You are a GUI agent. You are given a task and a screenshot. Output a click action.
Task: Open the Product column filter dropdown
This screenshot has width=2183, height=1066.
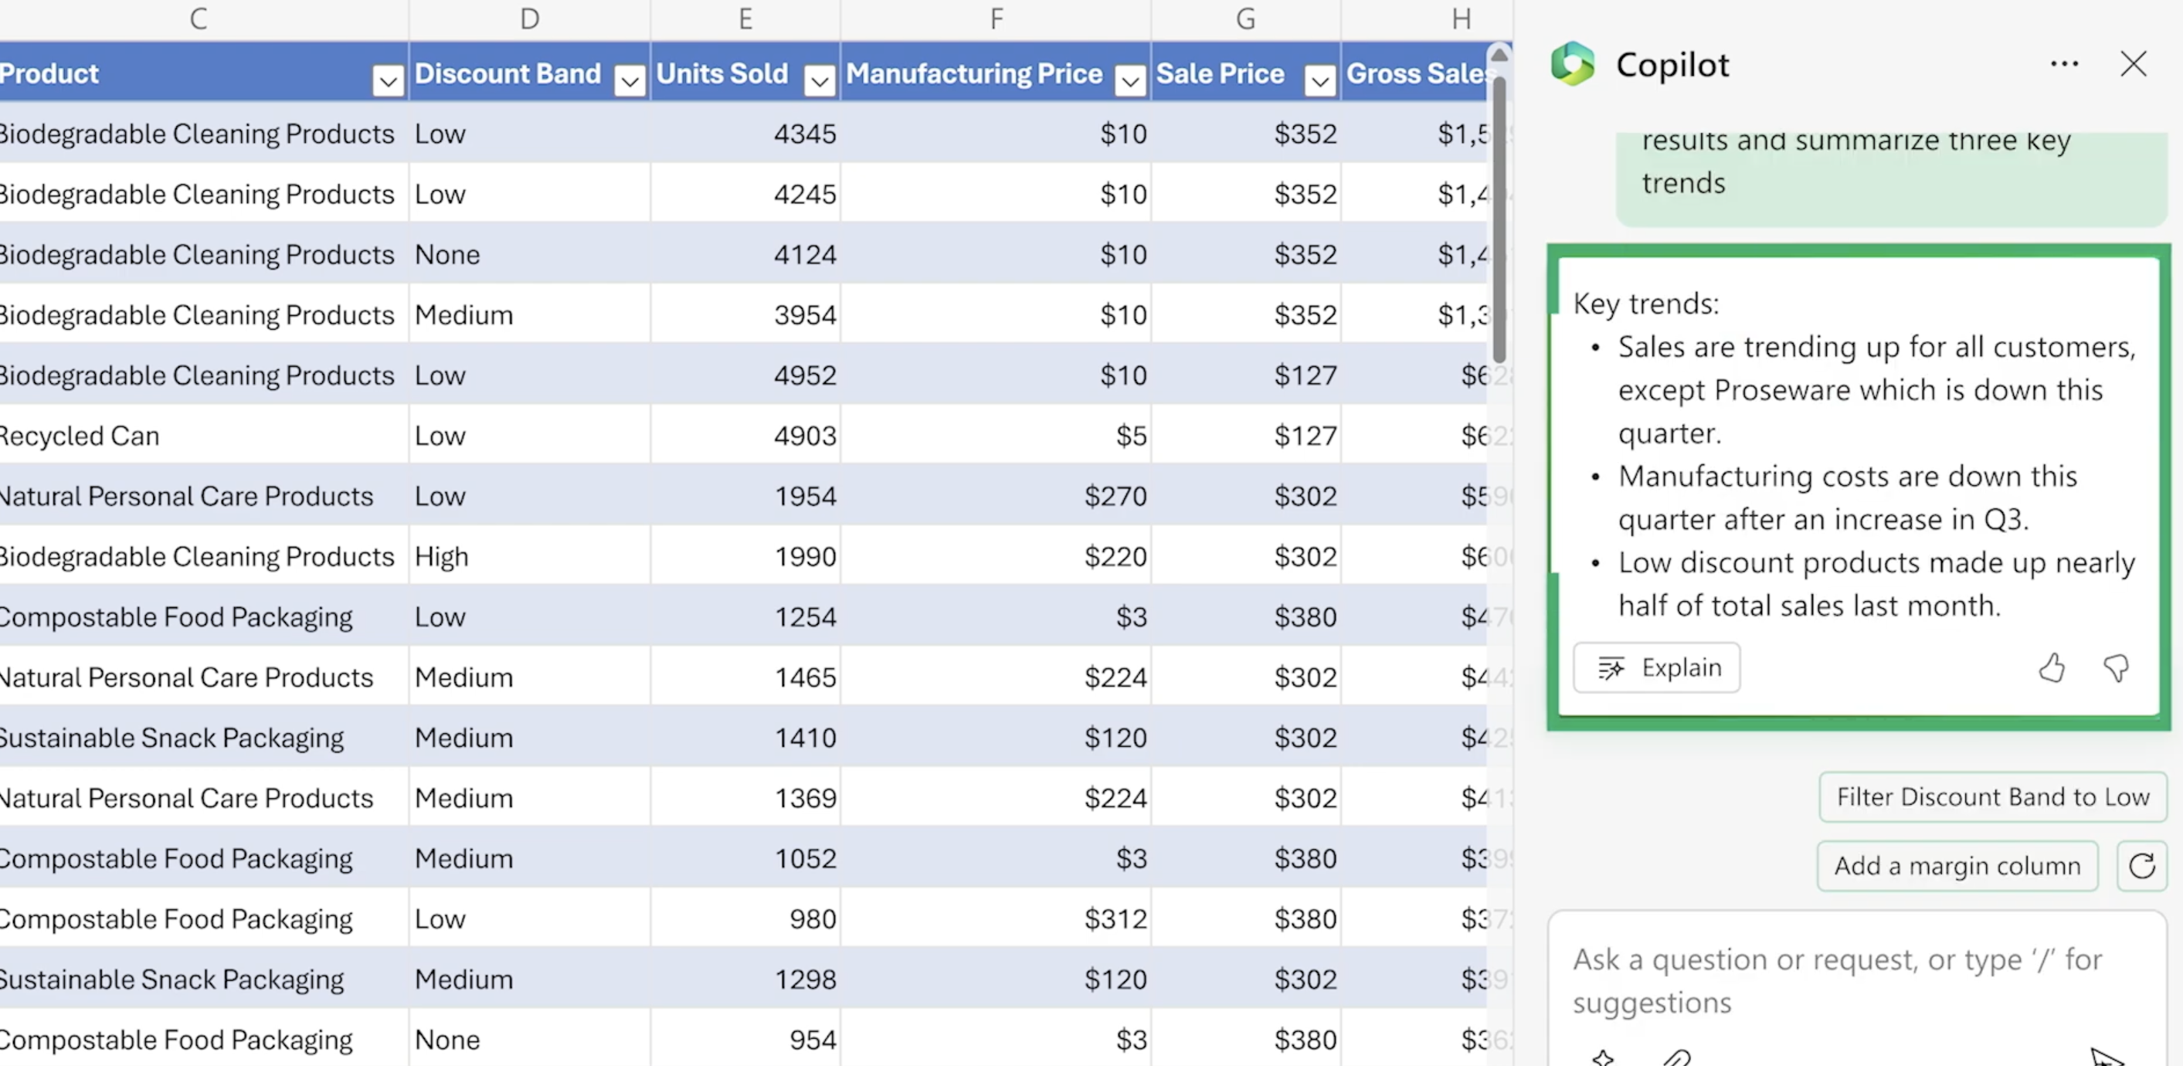click(388, 81)
